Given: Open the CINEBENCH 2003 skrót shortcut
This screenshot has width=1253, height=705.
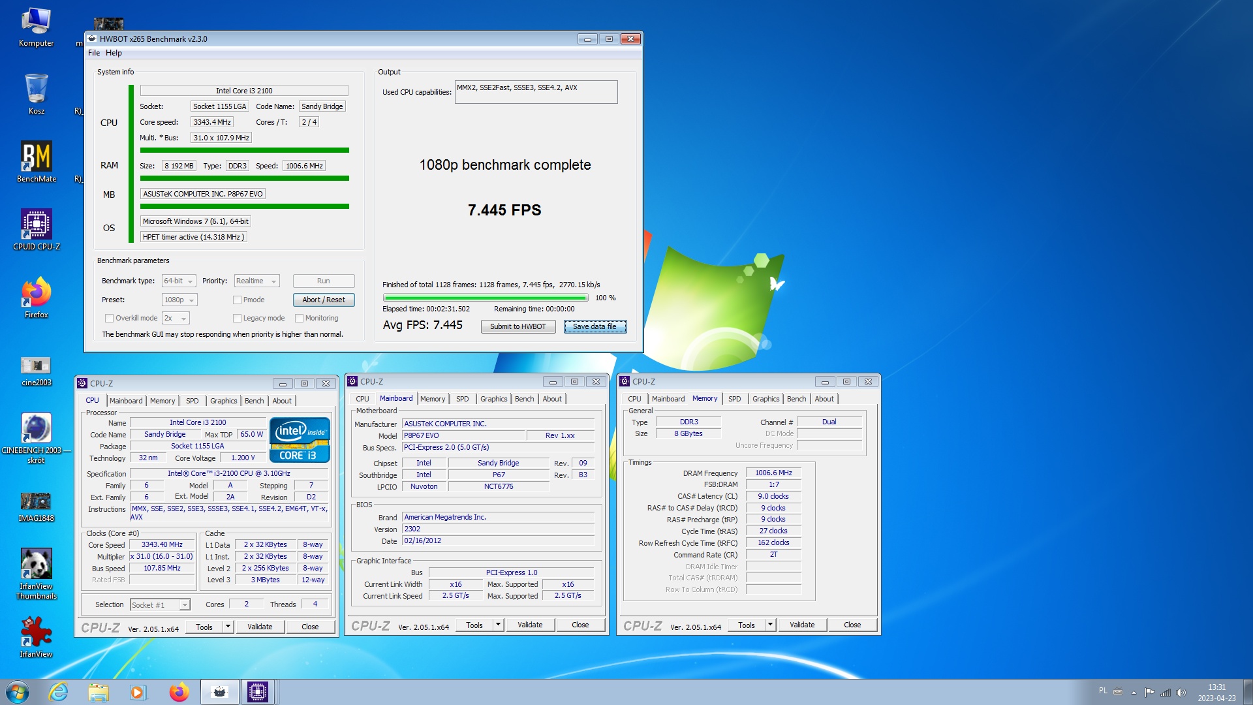Looking at the screenshot, I should [37, 438].
